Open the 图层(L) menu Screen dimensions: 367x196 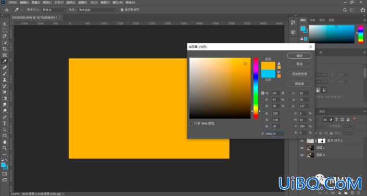(x=47, y=2)
